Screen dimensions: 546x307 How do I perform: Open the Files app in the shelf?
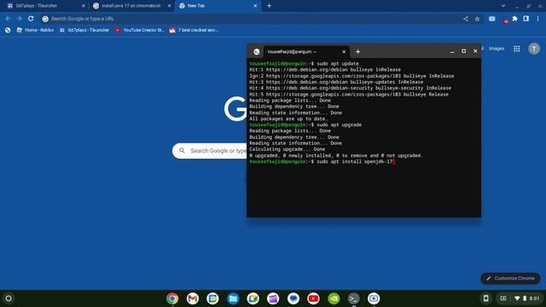tap(233, 298)
